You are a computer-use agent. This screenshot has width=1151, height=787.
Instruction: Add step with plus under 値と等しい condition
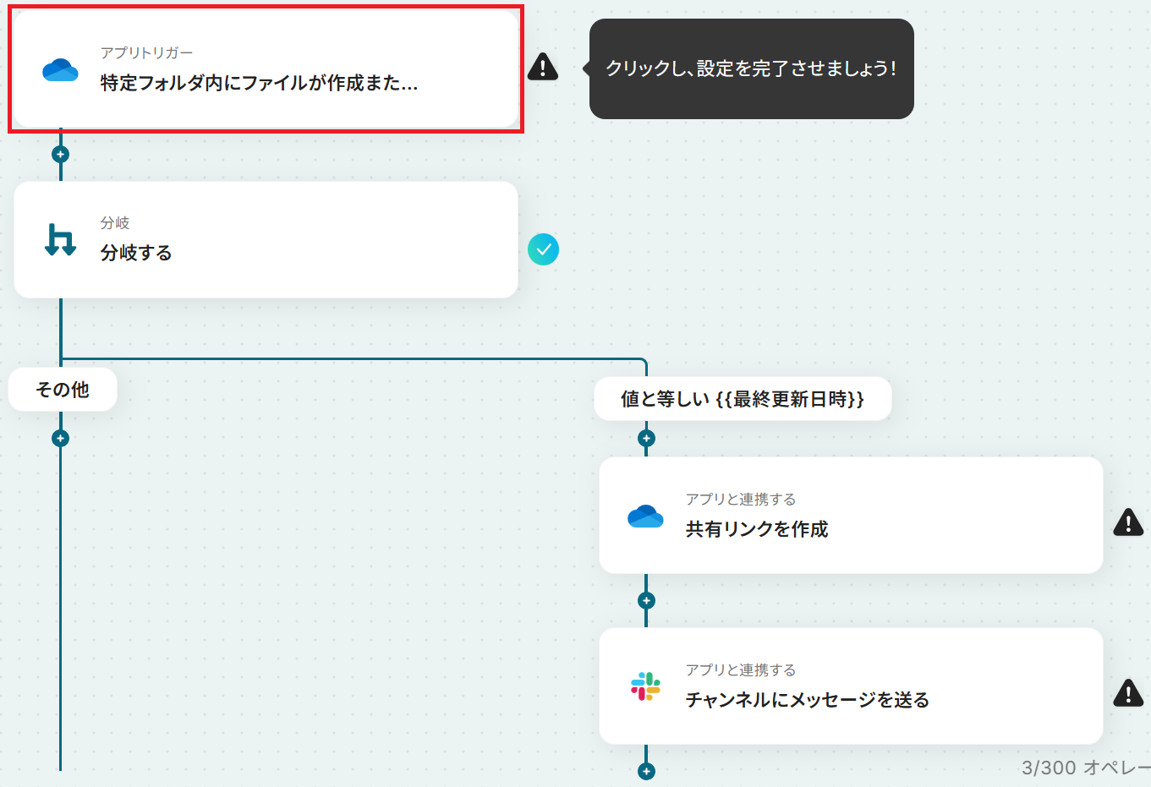[646, 439]
